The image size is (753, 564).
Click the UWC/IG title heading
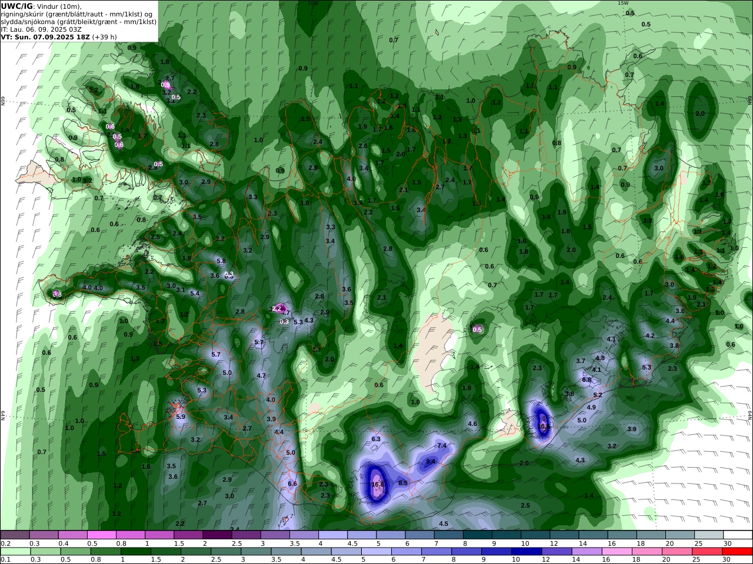16,6
